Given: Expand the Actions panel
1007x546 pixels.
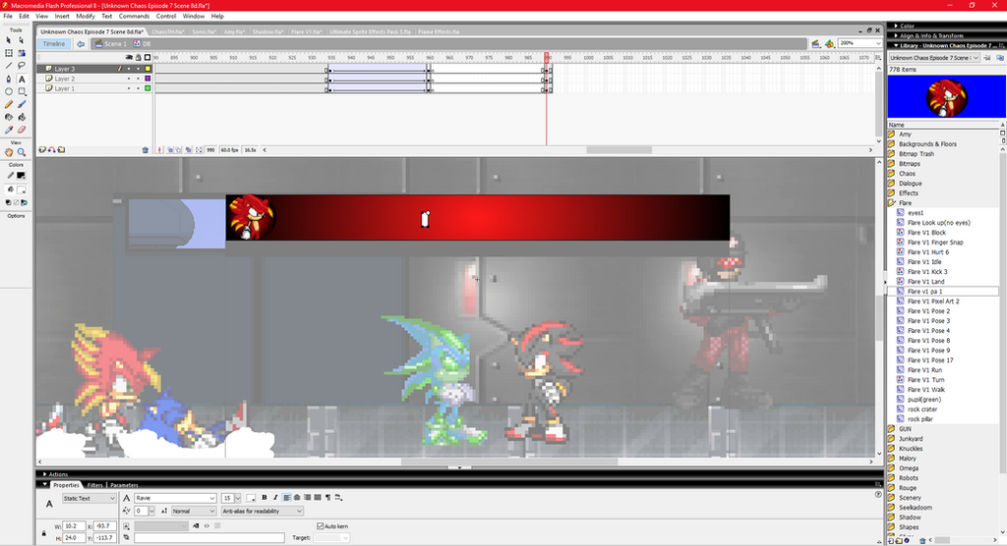Looking at the screenshot, I should (44, 474).
